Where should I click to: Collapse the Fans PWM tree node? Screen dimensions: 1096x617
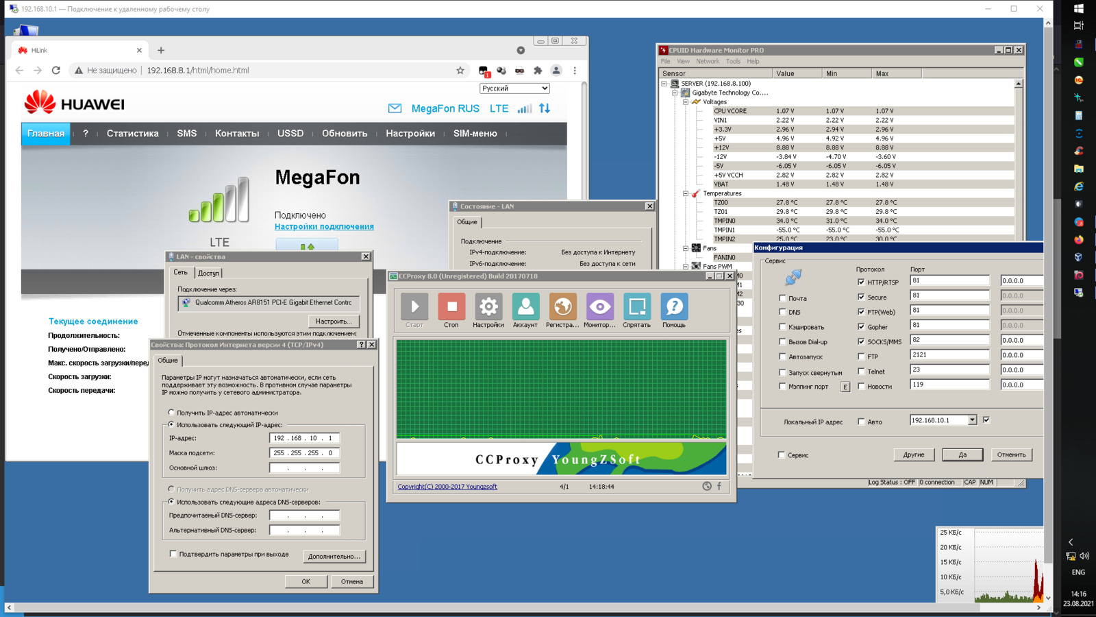pos(686,266)
